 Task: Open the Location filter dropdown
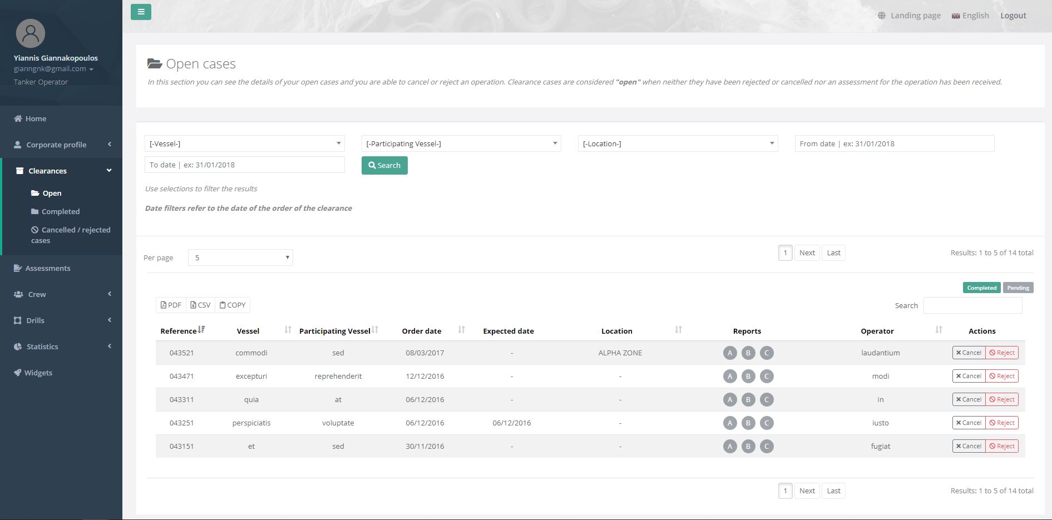point(678,143)
